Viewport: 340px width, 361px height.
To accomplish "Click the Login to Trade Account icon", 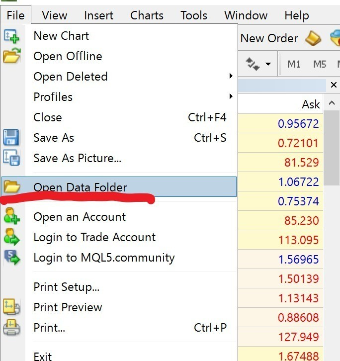I will (x=11, y=237).
